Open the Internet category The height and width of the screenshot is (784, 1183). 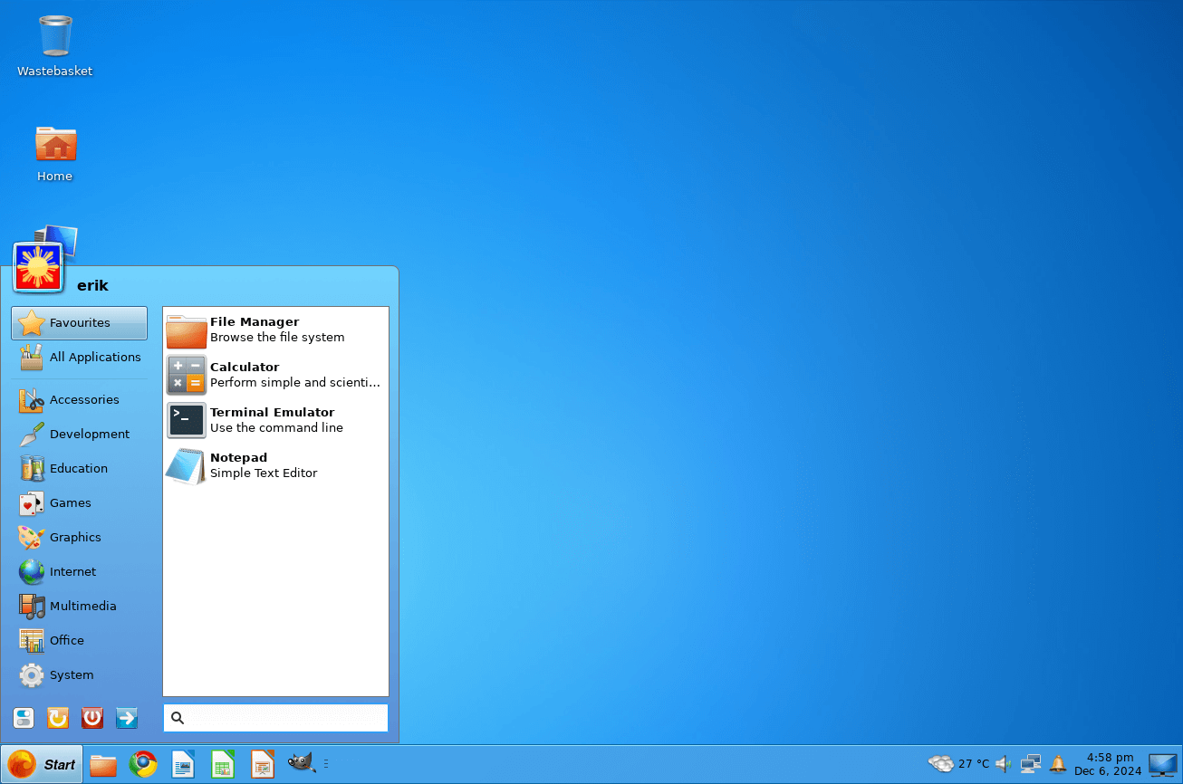coord(80,572)
